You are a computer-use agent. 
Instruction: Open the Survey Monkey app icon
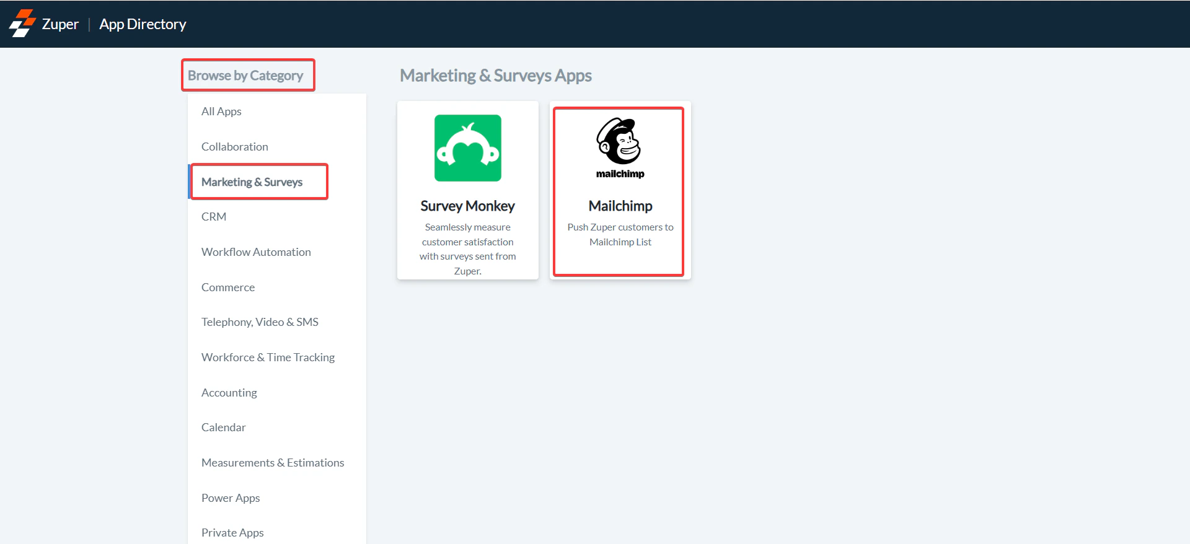coord(468,148)
